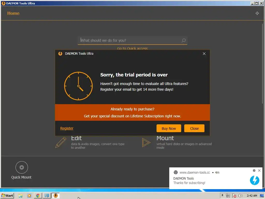Viewport: 265px width, 199px height.
Task: Click the volume speaker tray icon
Action: coord(240,196)
